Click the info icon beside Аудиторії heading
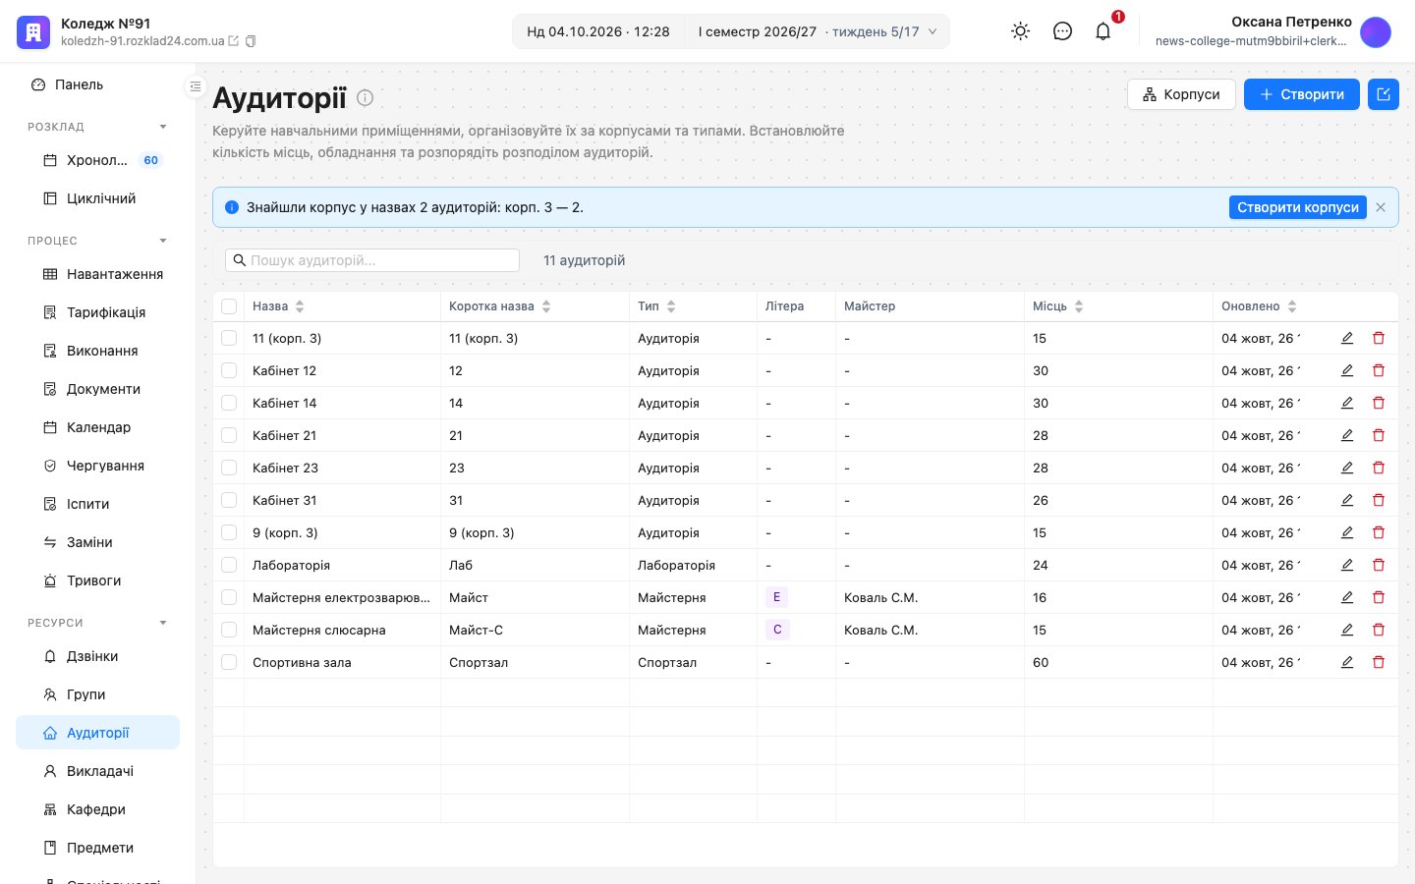The width and height of the screenshot is (1415, 884). (365, 97)
